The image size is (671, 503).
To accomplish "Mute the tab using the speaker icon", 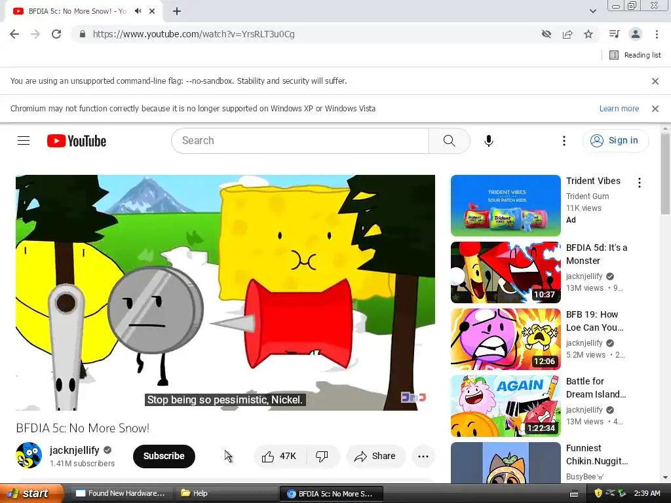I will point(138,11).
